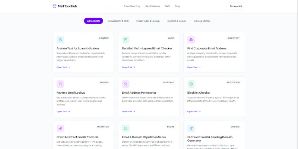Select the All Tools (18) filter tab
The width and height of the screenshot is (298, 149).
93,21
